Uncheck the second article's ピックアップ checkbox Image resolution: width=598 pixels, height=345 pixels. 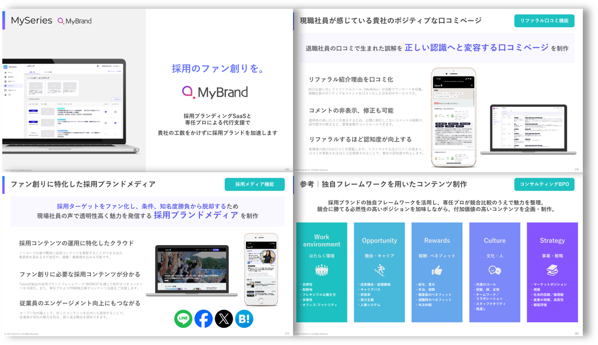tap(116, 123)
